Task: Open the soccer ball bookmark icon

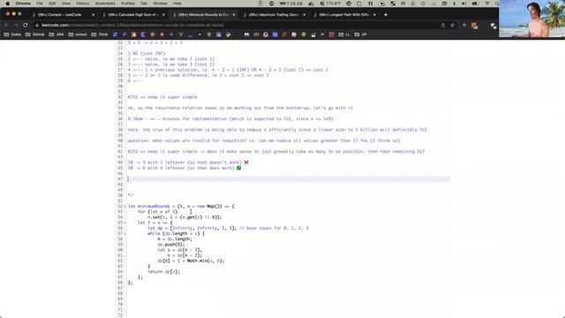Action: click(x=294, y=34)
